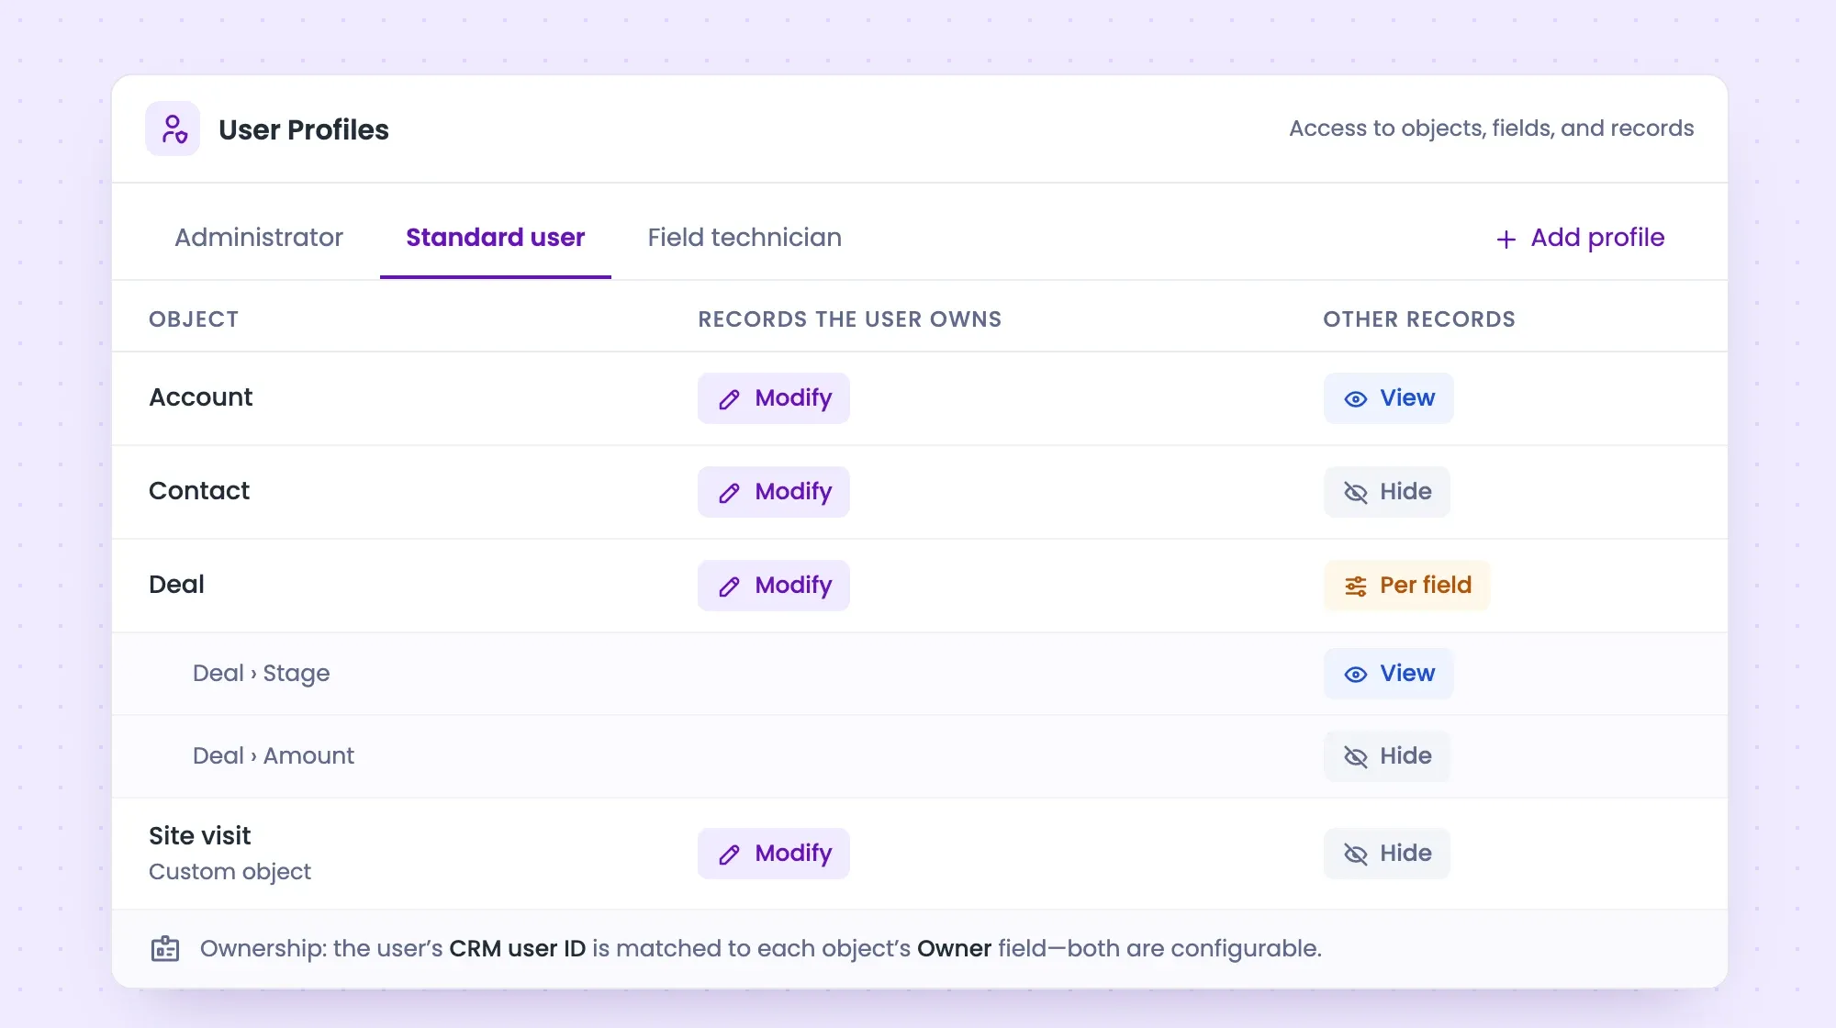
Task: Click the RECORDS THE USER OWNS header
Action: point(849,319)
